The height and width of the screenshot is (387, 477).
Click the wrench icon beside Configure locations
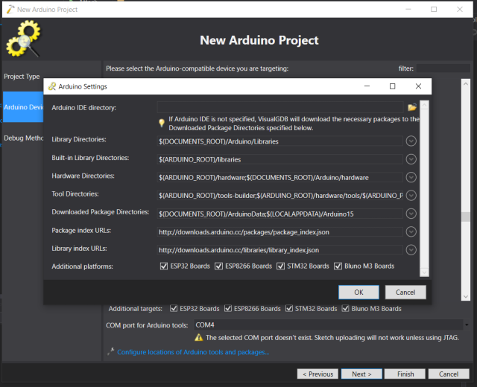pos(111,351)
